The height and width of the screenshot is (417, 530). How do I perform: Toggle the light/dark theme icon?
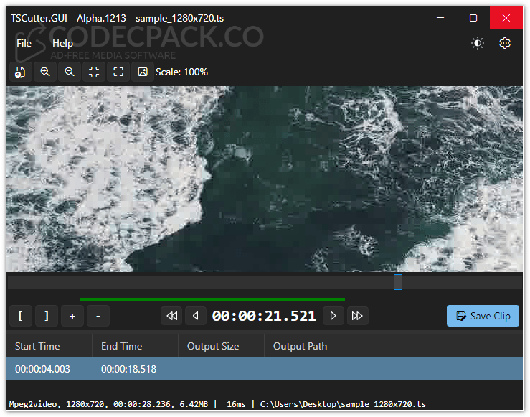(478, 43)
